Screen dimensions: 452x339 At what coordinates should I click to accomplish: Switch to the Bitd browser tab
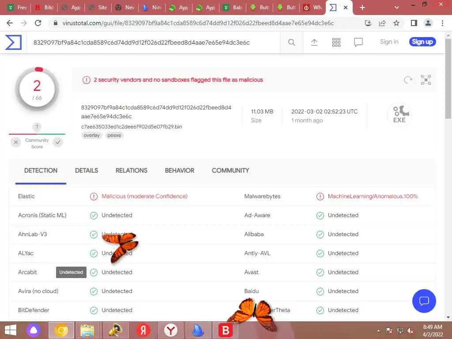coord(45,8)
